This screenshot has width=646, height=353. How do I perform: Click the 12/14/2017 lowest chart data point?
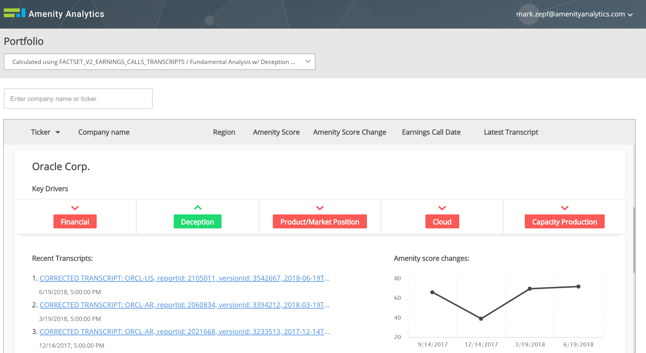click(481, 319)
